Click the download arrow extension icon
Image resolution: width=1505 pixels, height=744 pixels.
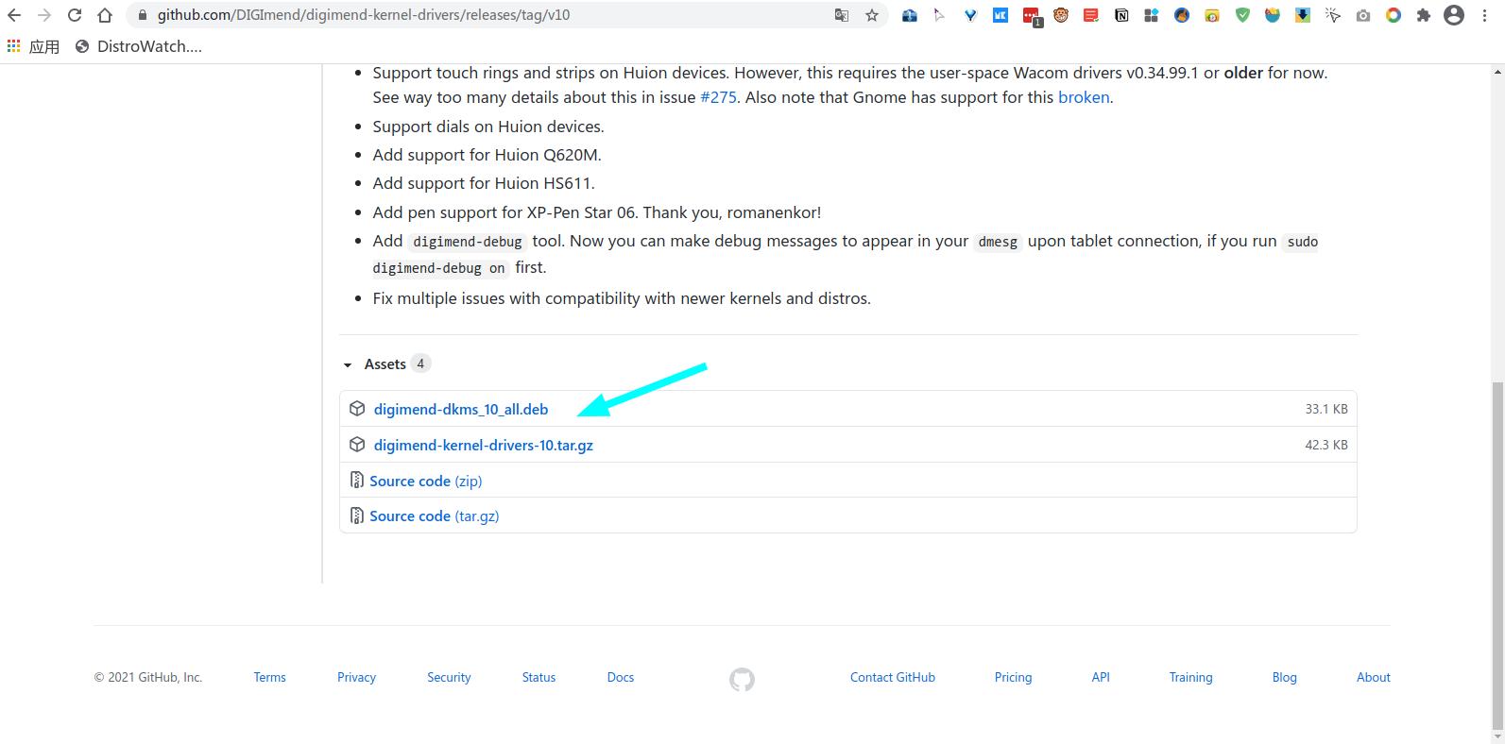click(x=1303, y=15)
